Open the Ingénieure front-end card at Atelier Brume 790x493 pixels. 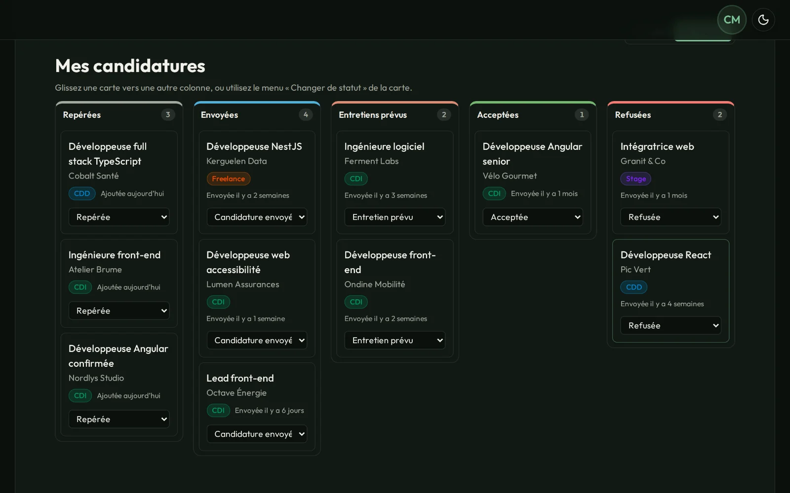click(x=119, y=283)
